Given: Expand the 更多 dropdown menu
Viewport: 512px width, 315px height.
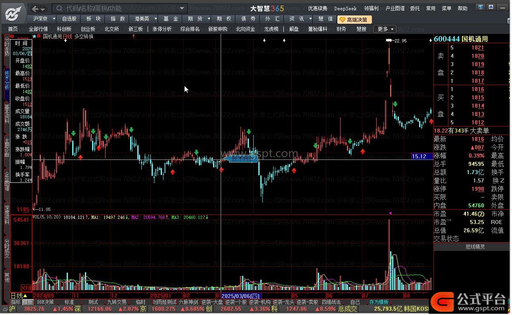Looking at the screenshot, I should point(385,29).
